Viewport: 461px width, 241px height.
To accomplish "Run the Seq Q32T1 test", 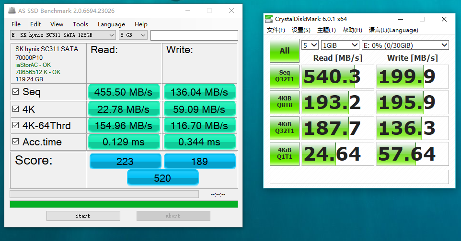I will (285, 77).
